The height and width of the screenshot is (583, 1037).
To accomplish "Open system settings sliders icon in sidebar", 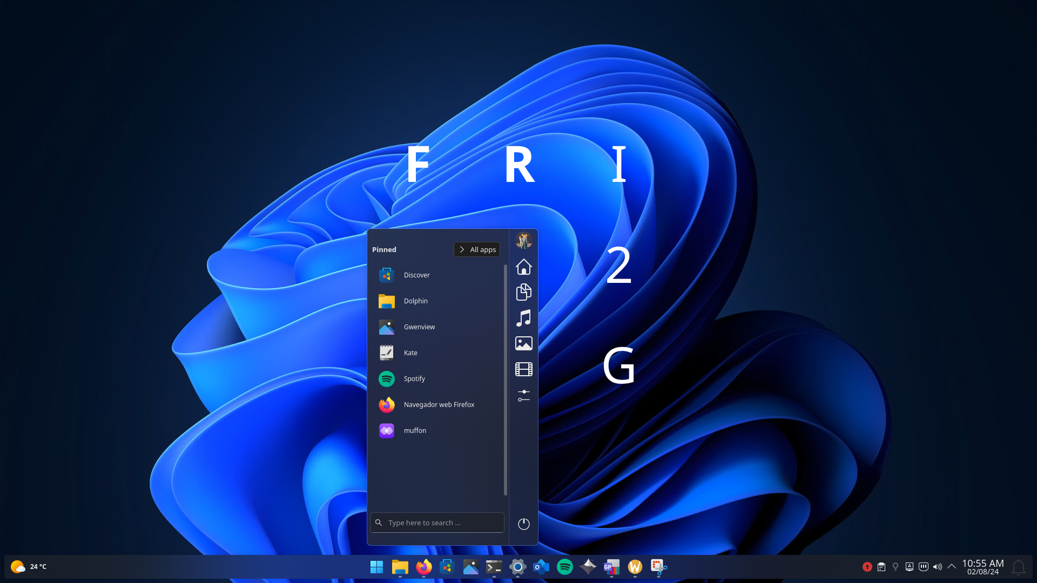I will 523,396.
